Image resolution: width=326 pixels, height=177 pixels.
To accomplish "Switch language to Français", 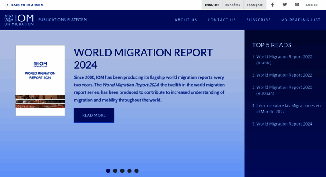I will [255, 5].
